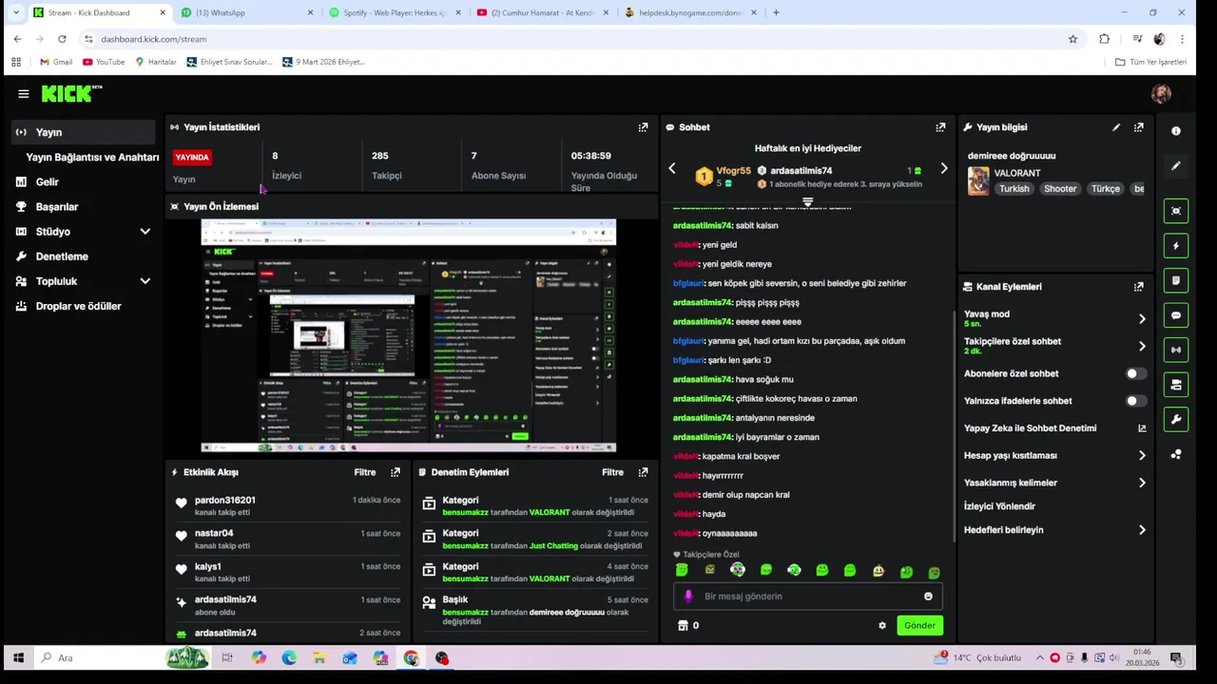This screenshot has width=1217, height=684.
Task: Click the purple microphone icon in the message box
Action: tap(689, 597)
